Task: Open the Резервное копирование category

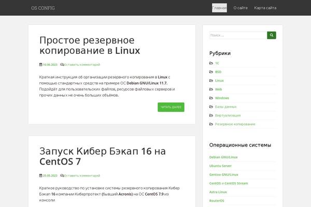Action: 235,124
